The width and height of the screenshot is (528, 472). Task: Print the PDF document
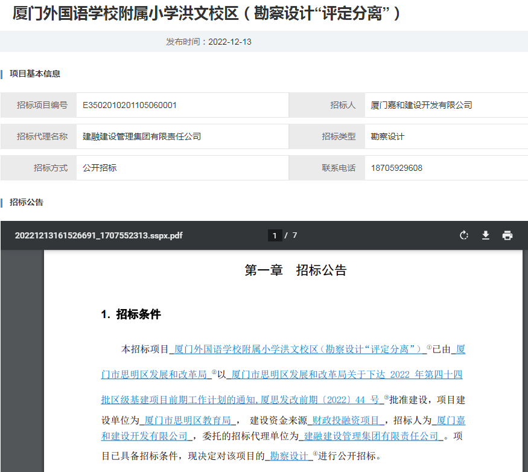click(x=507, y=235)
